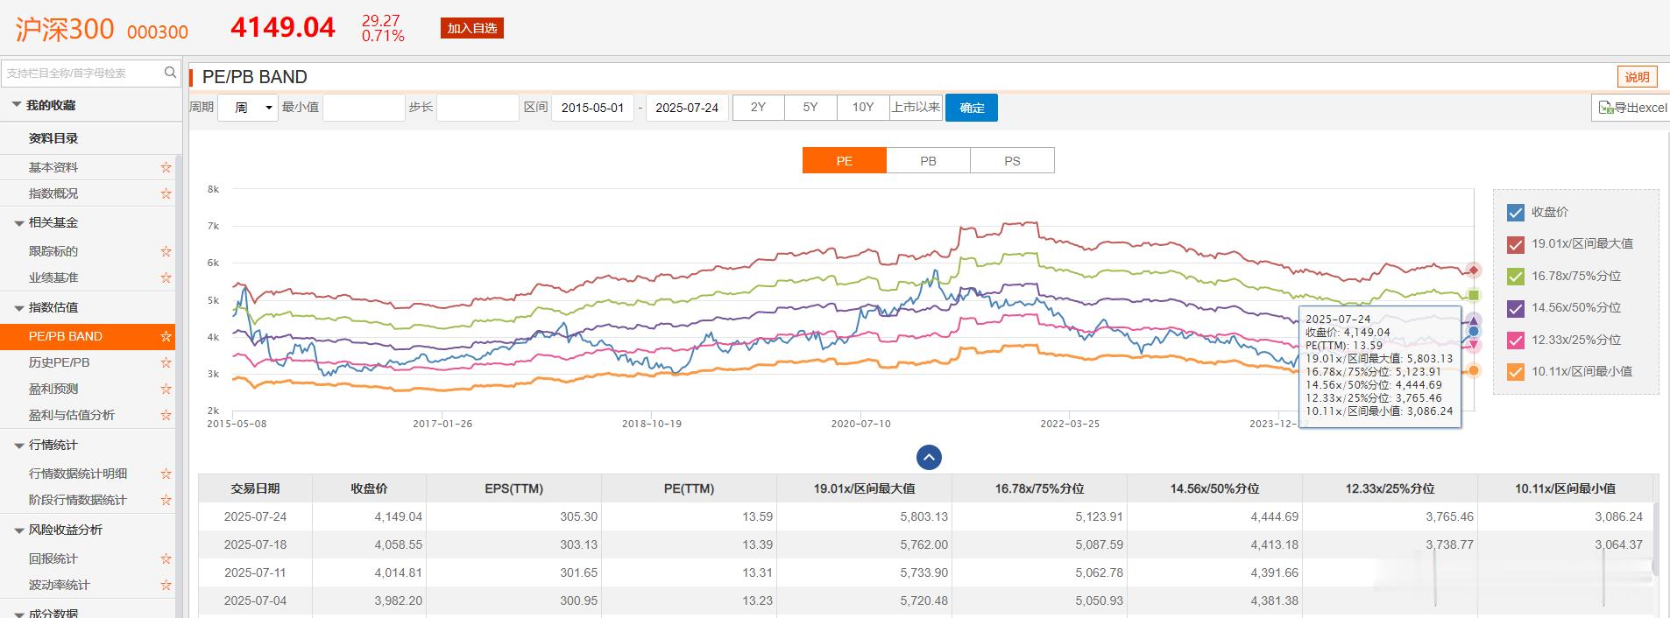Open 盈利预测 in the sidebar
Screen dimensions: 1670x618
point(53,389)
